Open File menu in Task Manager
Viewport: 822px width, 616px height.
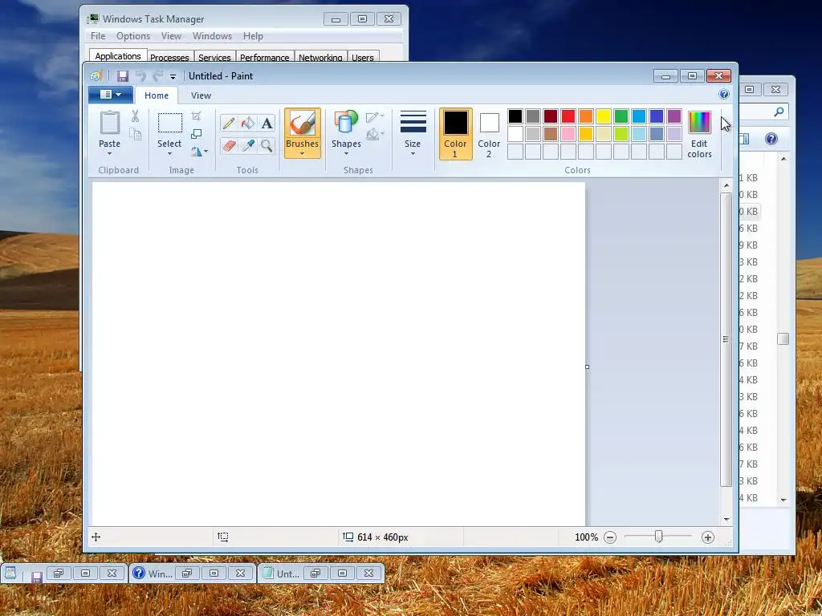(98, 36)
